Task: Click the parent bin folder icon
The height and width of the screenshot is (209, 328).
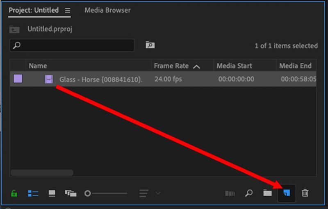Action: click(x=14, y=30)
